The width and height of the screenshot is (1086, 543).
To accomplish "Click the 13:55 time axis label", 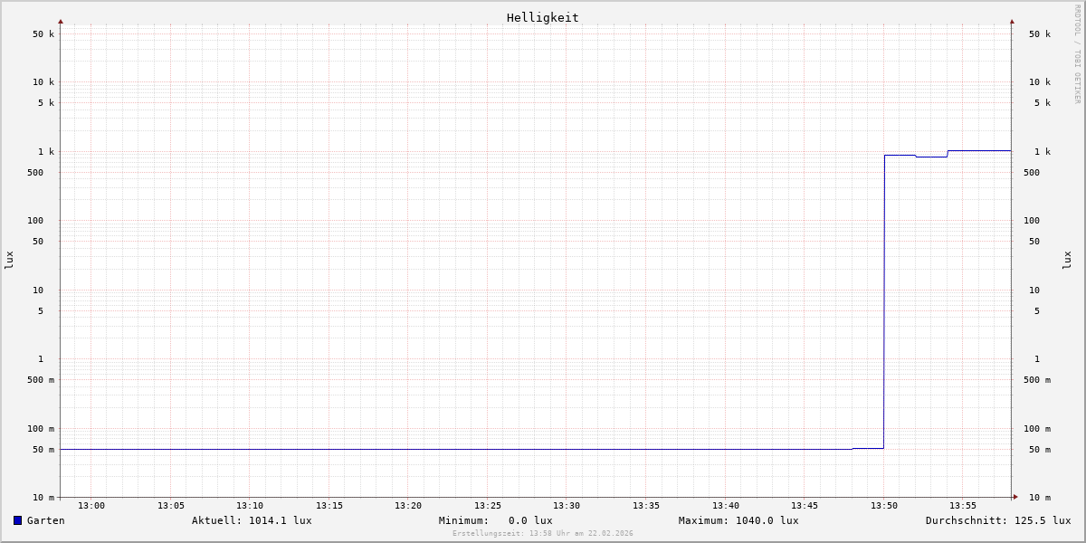I will tap(963, 506).
